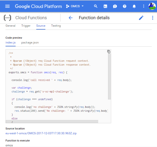Edit the function with pencil icon
Screen dimensions: 157x147
coord(141,18)
